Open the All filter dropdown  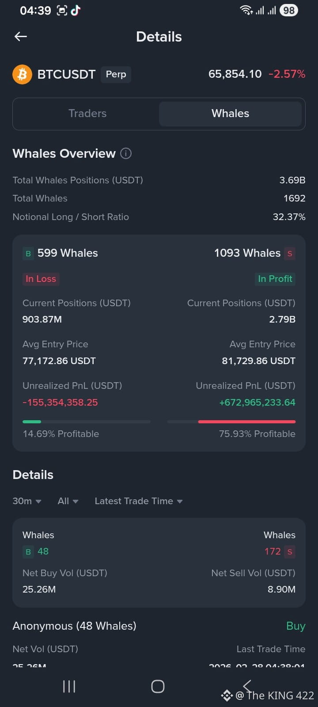[x=68, y=501]
